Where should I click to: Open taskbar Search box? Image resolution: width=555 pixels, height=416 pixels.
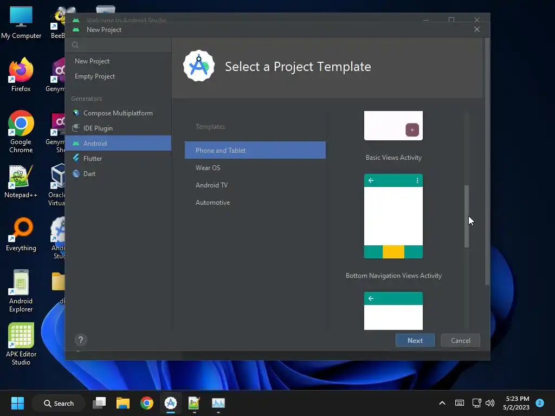click(59, 403)
